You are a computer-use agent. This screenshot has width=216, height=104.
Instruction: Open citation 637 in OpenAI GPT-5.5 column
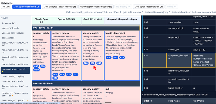pyautogui.click(x=76, y=74)
